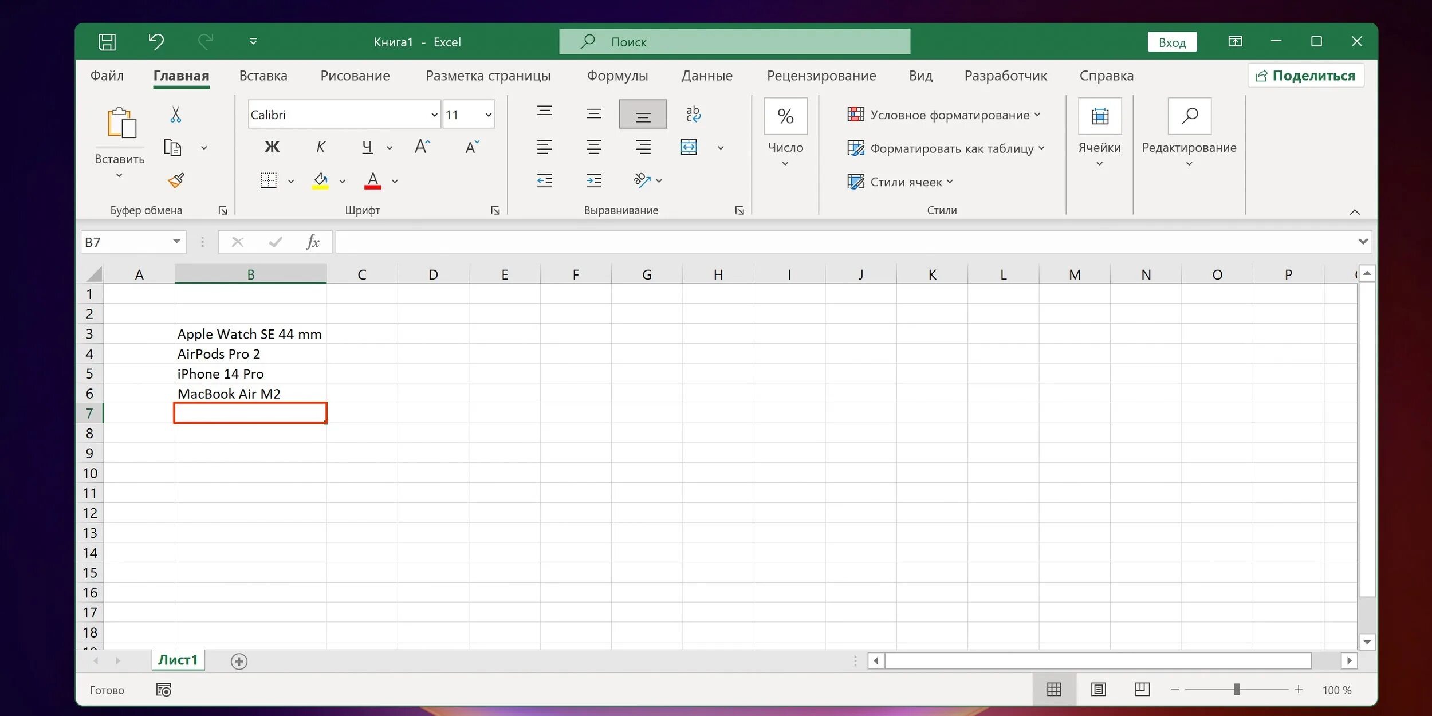Screen dimensions: 1432x716
Task: Expand the font size dropdown
Action: pyautogui.click(x=489, y=115)
